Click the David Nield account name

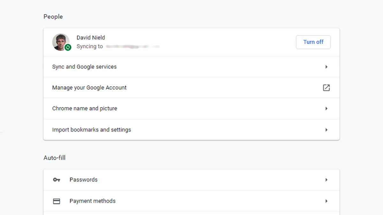[x=91, y=38]
